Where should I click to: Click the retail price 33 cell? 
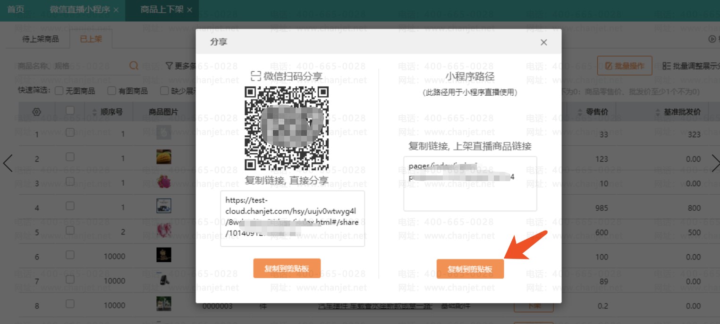tap(603, 135)
